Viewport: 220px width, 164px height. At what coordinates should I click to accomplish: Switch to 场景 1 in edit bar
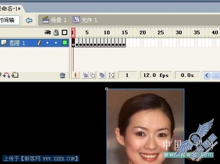coord(55,20)
